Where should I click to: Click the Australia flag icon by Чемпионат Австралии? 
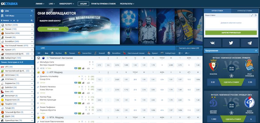[x=44, y=58]
